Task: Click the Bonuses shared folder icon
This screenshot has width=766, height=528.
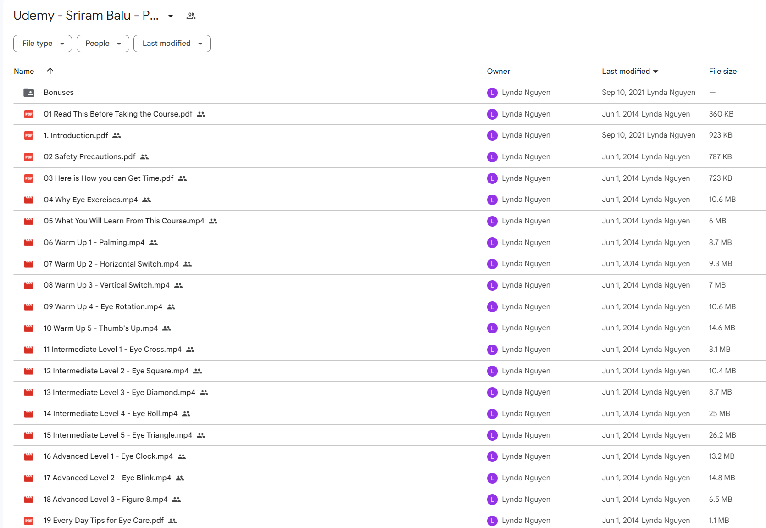Action: [29, 93]
